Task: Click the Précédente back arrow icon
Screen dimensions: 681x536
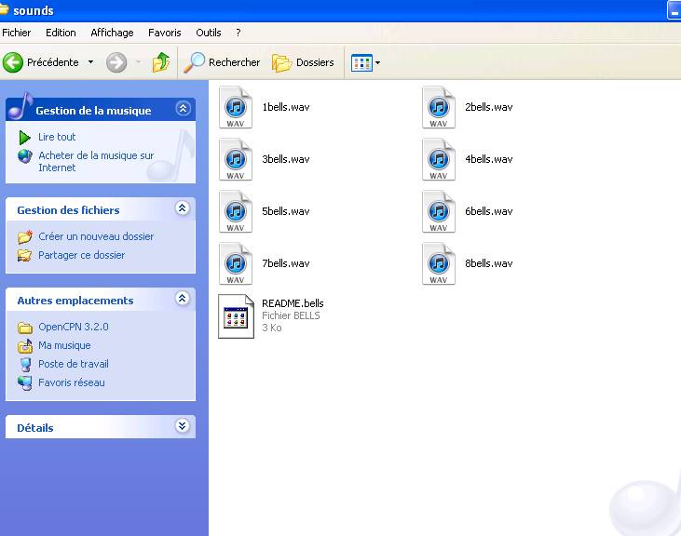Action: point(13,62)
